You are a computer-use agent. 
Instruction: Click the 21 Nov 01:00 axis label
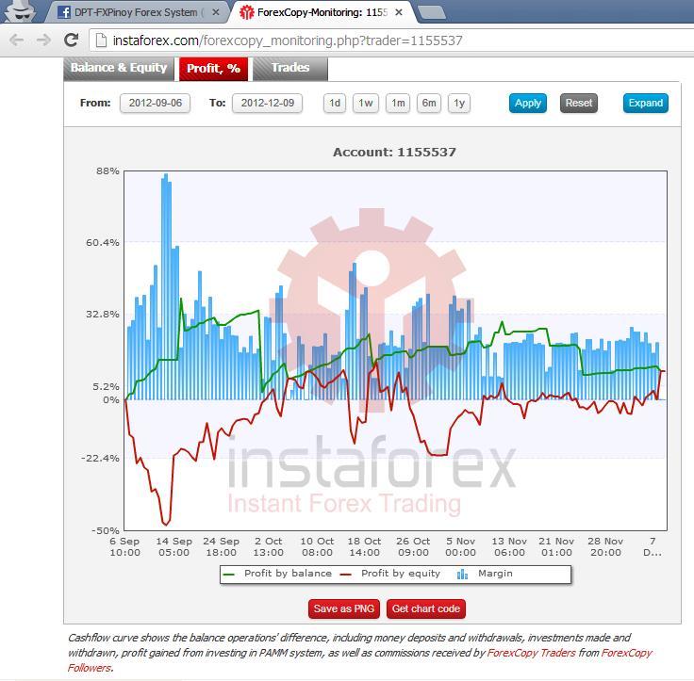pyautogui.click(x=556, y=547)
